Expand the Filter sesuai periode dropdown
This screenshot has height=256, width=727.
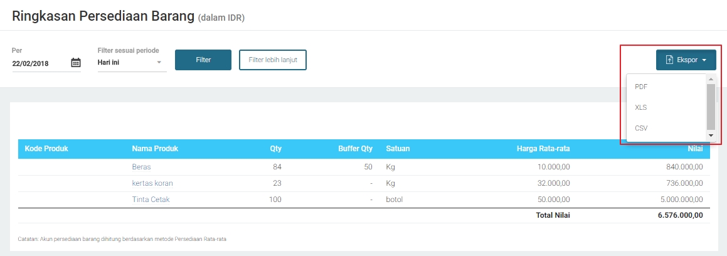[x=159, y=63]
